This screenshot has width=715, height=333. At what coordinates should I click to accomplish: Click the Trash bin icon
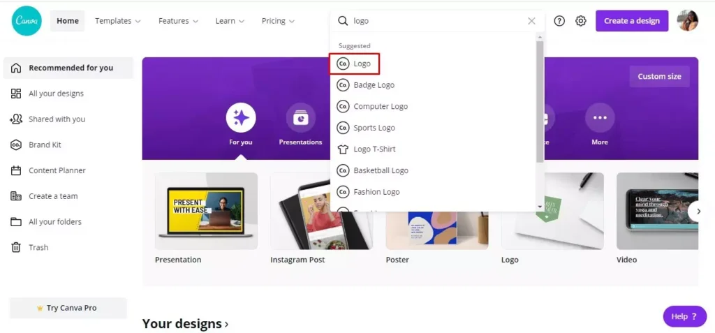click(16, 247)
